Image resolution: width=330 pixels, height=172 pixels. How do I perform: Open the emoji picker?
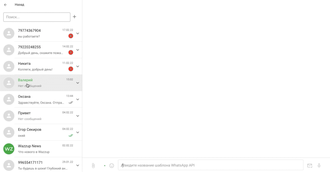[x=112, y=166]
